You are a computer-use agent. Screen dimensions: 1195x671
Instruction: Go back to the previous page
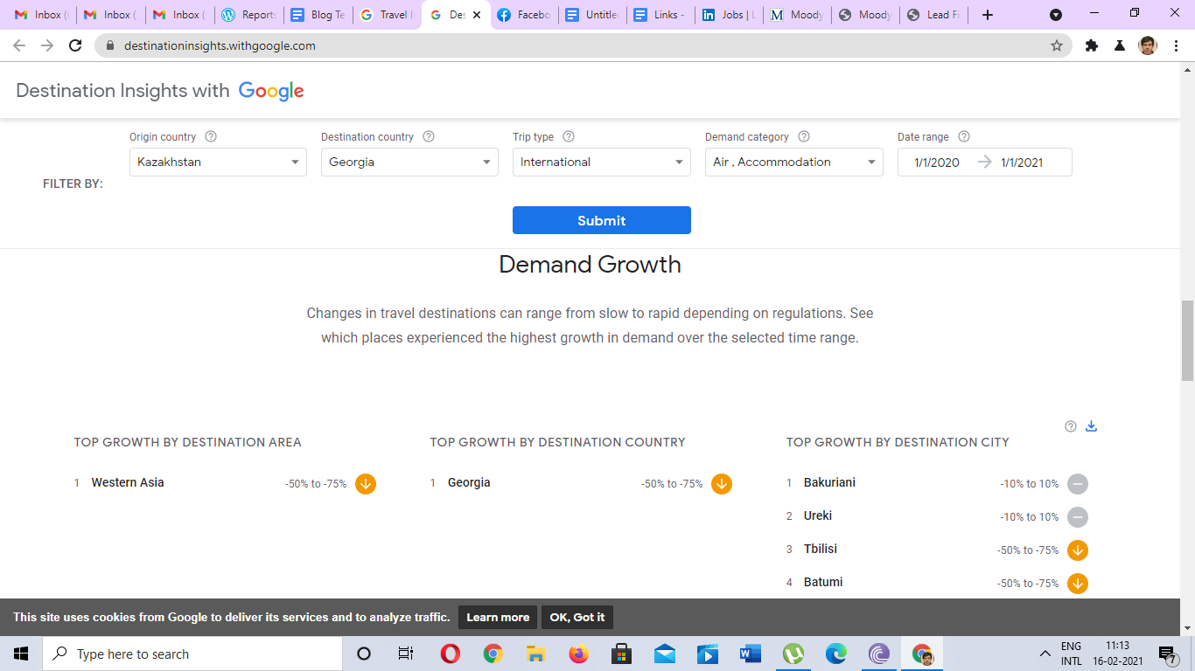[x=19, y=45]
